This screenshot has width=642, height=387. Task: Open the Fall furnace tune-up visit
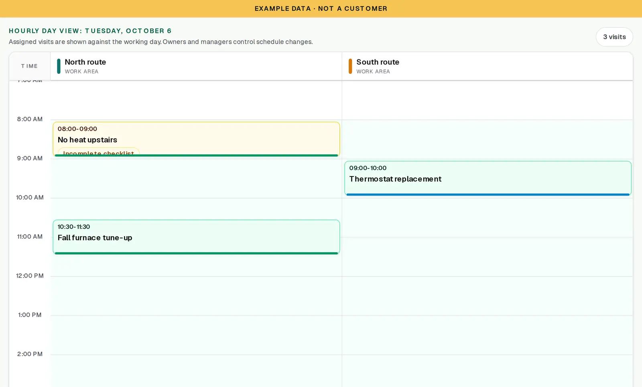click(x=196, y=237)
